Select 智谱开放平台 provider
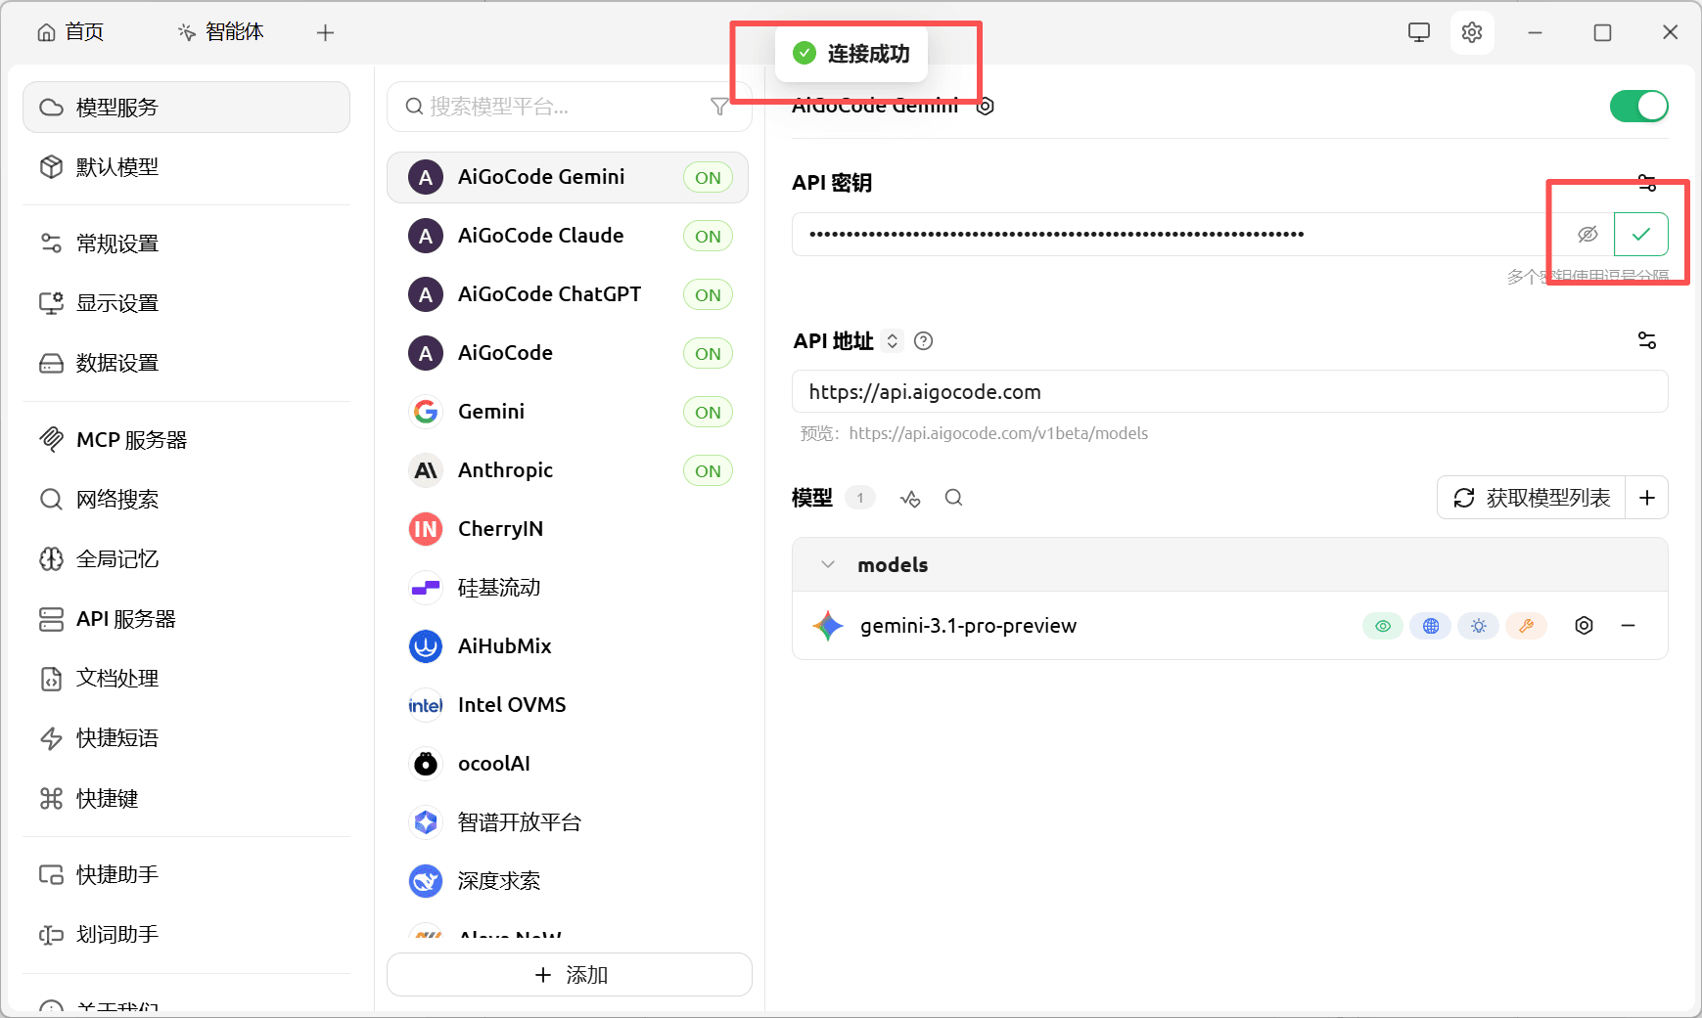Viewport: 1702px width, 1018px height. 568,822
